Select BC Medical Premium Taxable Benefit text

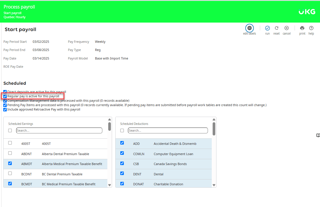point(69,184)
